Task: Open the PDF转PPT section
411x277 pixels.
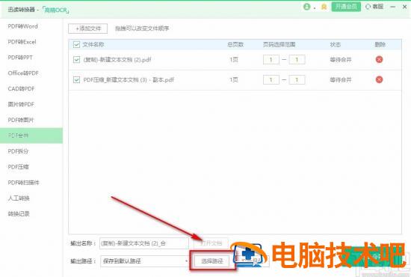Action: tap(20, 58)
